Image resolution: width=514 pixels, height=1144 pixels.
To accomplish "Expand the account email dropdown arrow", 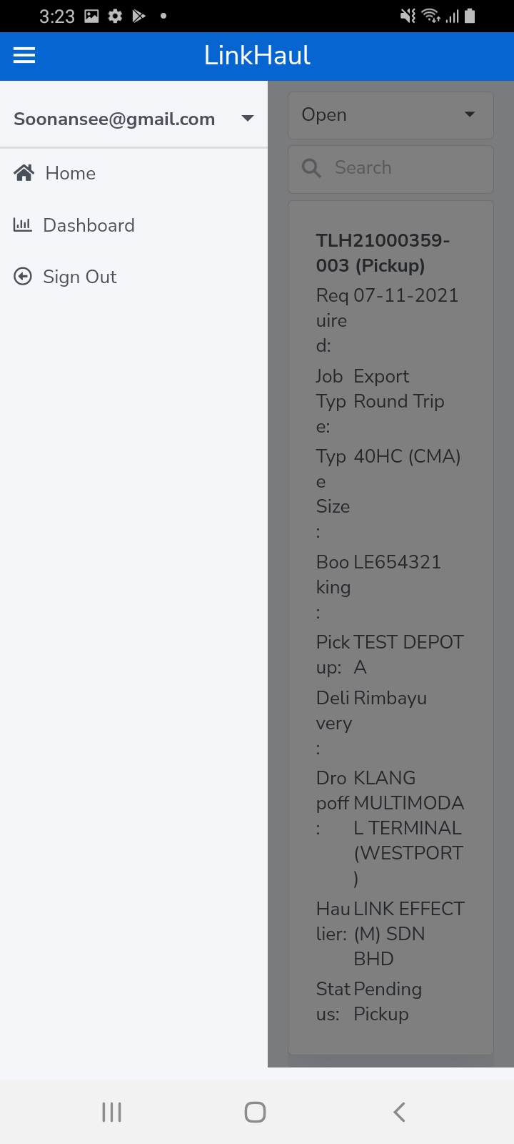I will (x=248, y=119).
